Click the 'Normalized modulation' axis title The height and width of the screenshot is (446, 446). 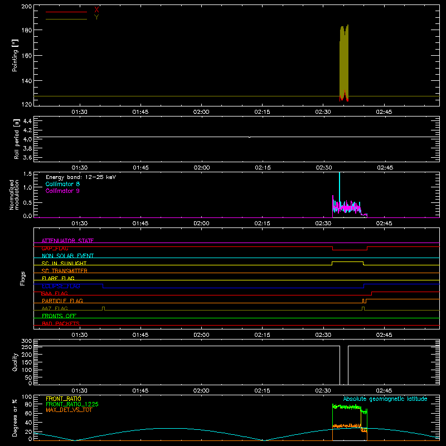pyautogui.click(x=14, y=195)
